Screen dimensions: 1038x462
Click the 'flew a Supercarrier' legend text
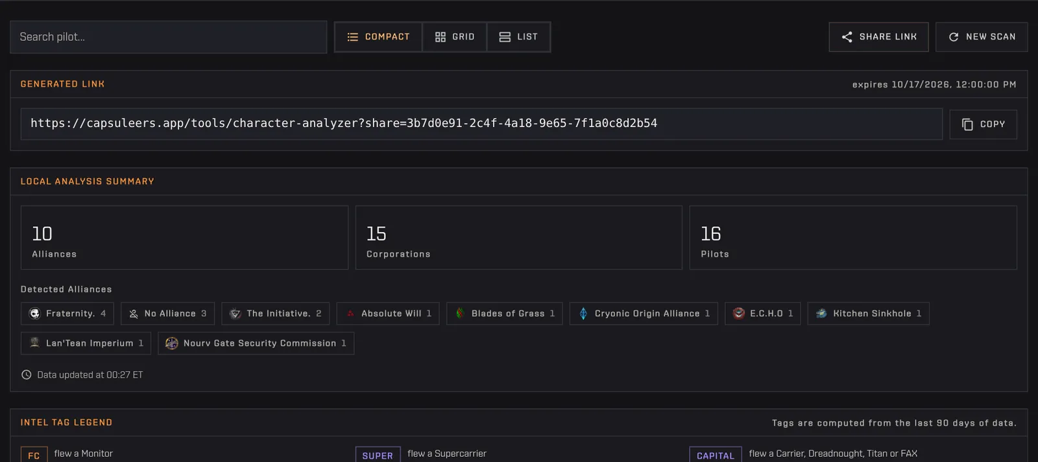447,454
